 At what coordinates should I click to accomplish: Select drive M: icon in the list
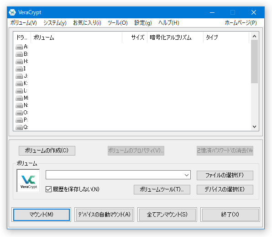(x=19, y=98)
